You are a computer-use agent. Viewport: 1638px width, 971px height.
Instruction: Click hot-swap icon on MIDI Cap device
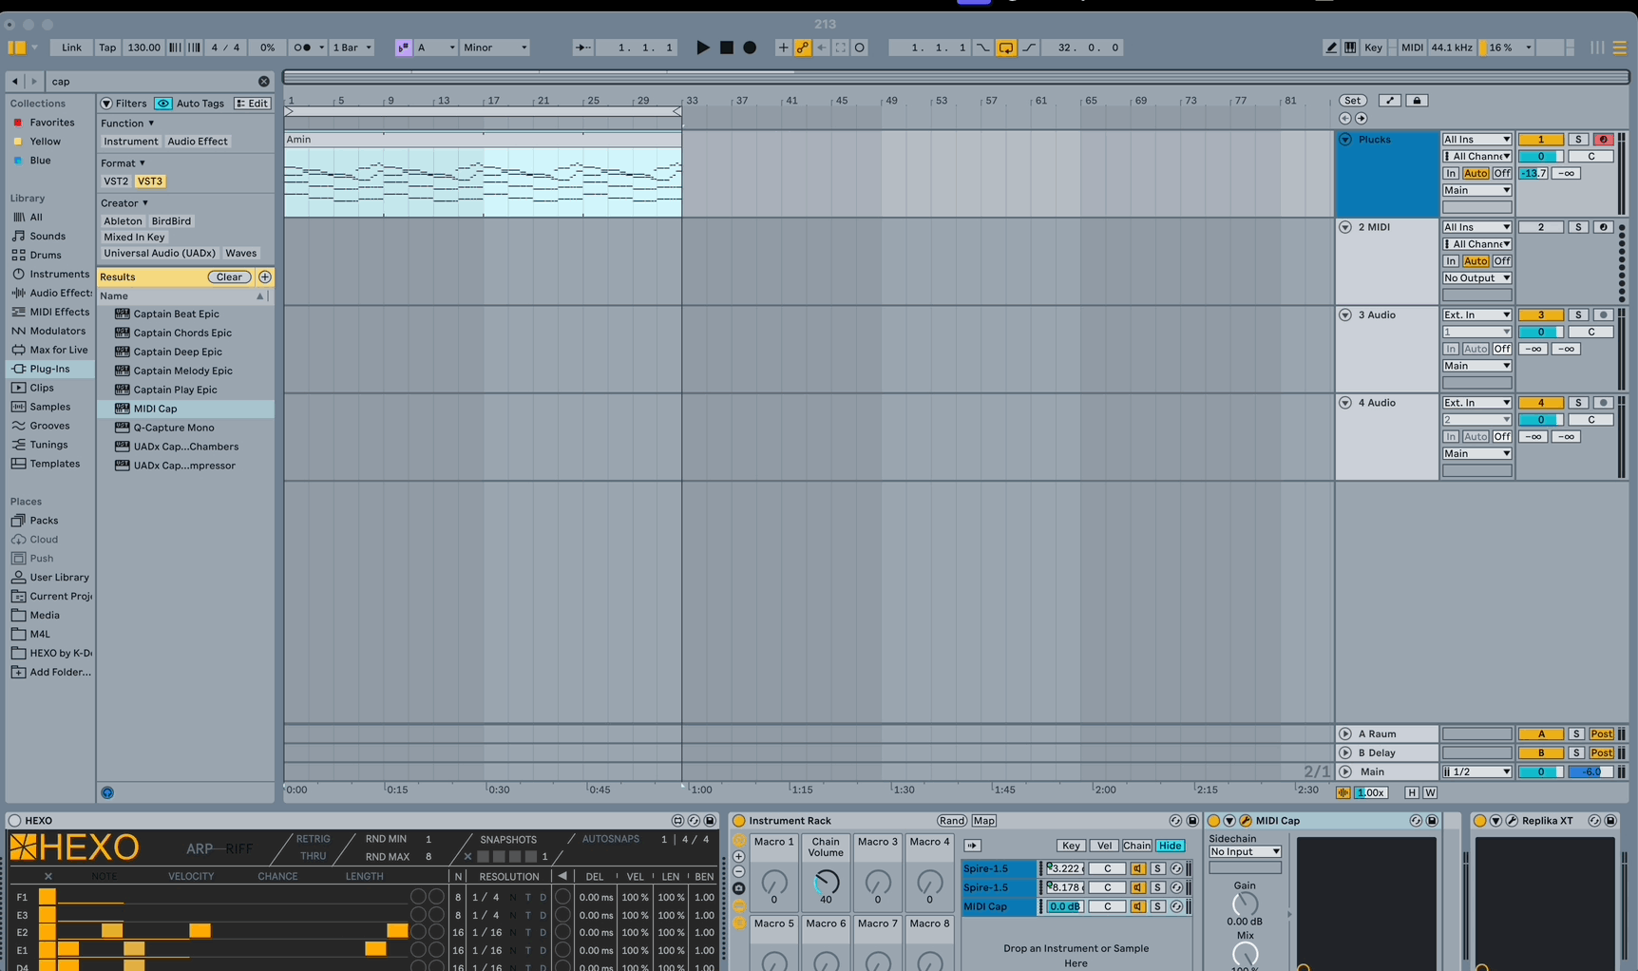[x=1416, y=821]
